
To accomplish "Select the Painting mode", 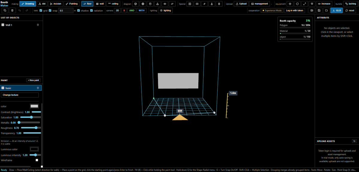I will pyautogui.click(x=72, y=4).
